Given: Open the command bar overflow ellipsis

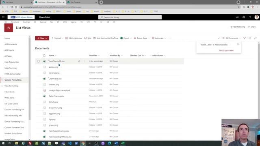Looking at the screenshot, I should click(170, 38).
